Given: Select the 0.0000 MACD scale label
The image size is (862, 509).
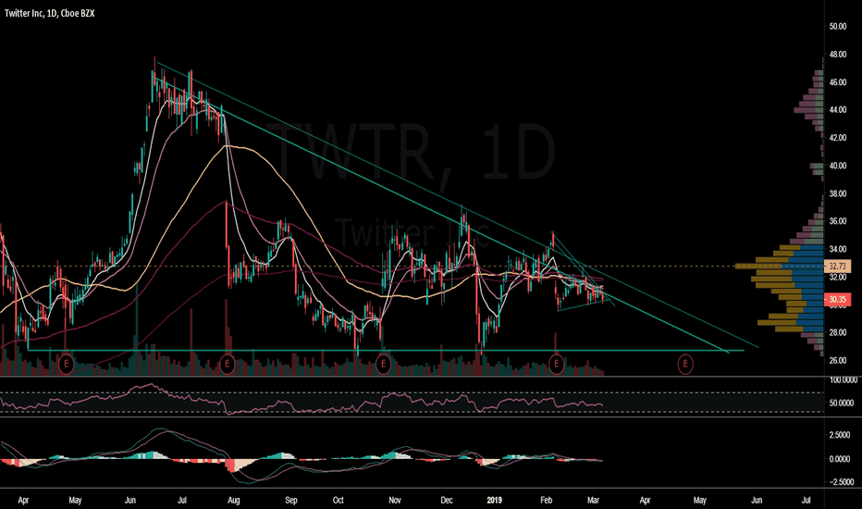Looking at the screenshot, I should 842,459.
